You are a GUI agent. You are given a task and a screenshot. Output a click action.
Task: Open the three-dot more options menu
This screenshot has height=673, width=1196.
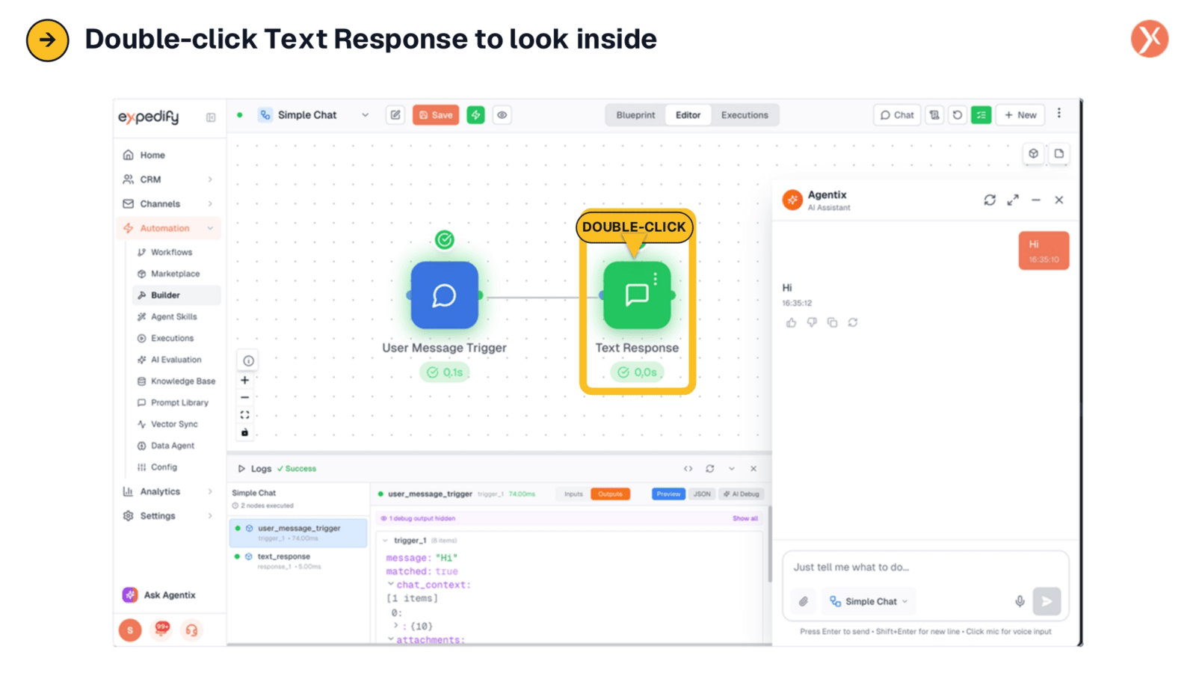1059,114
